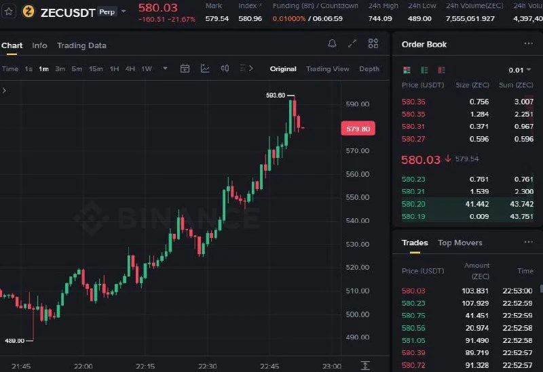
Task: Click the trade price 580.75
Action: tap(413, 316)
